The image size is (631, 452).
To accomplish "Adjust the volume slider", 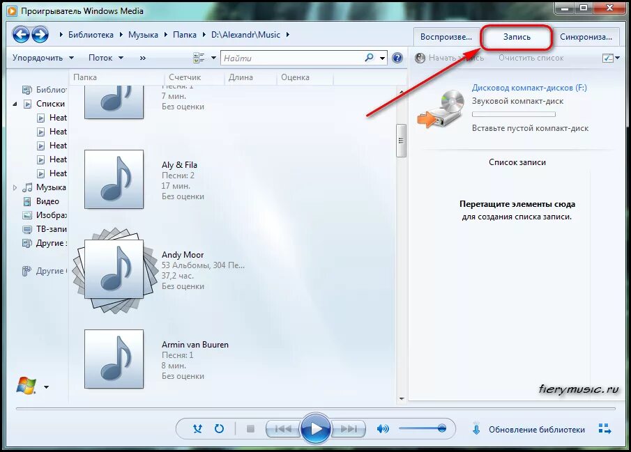I will [423, 429].
